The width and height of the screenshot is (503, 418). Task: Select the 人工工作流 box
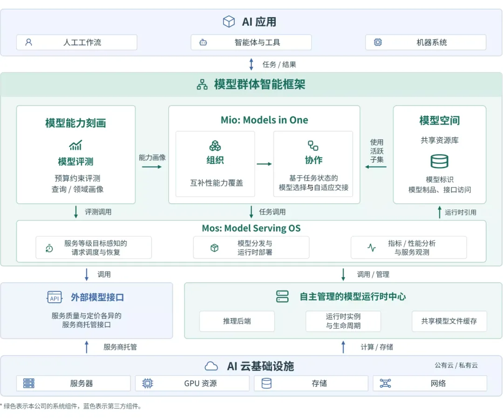77,42
